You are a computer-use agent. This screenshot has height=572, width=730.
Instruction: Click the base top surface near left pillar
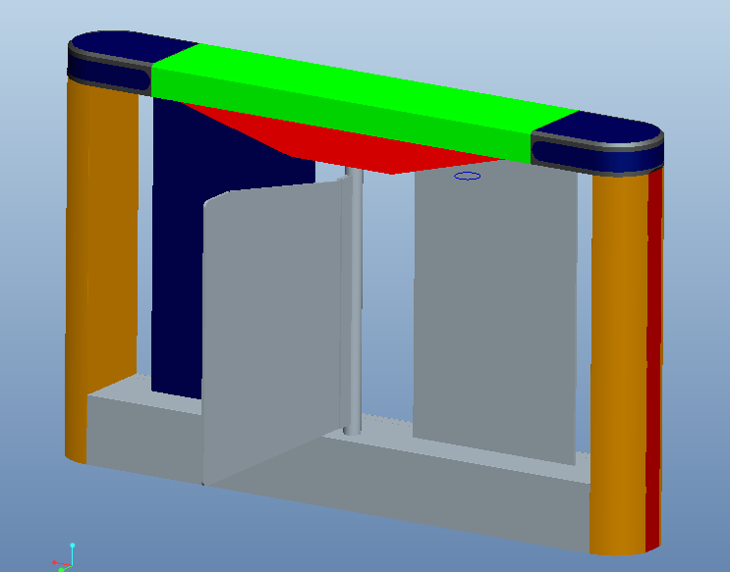[140, 393]
